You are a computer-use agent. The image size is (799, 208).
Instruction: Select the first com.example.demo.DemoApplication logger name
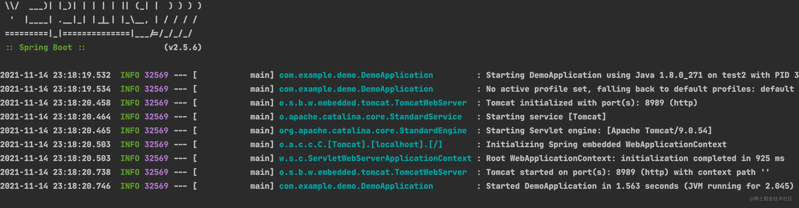point(356,75)
